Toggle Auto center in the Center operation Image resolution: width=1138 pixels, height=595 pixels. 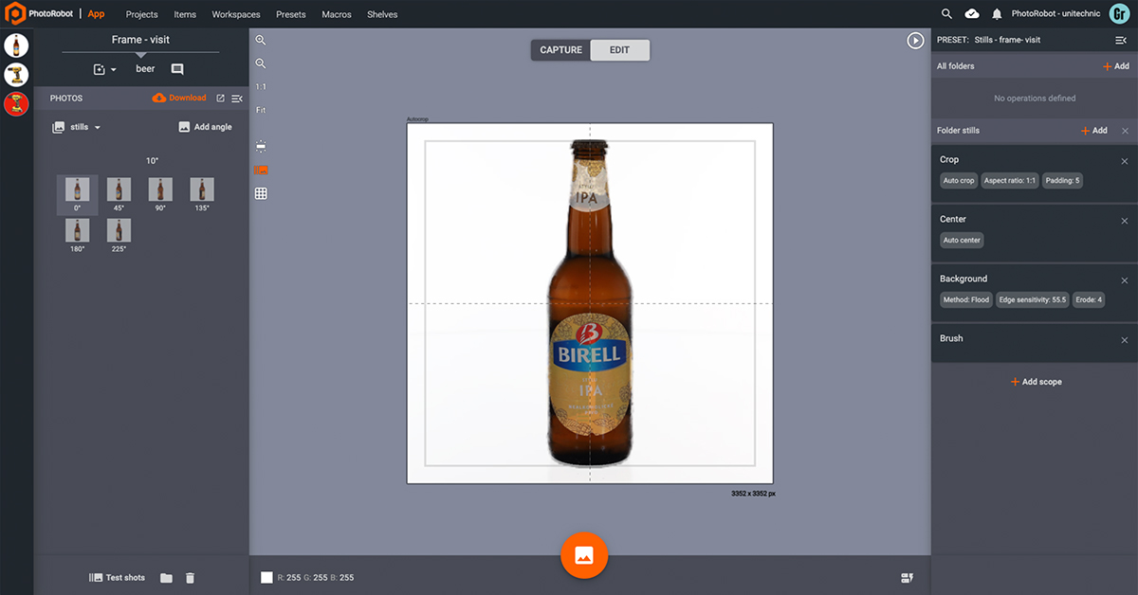click(961, 240)
